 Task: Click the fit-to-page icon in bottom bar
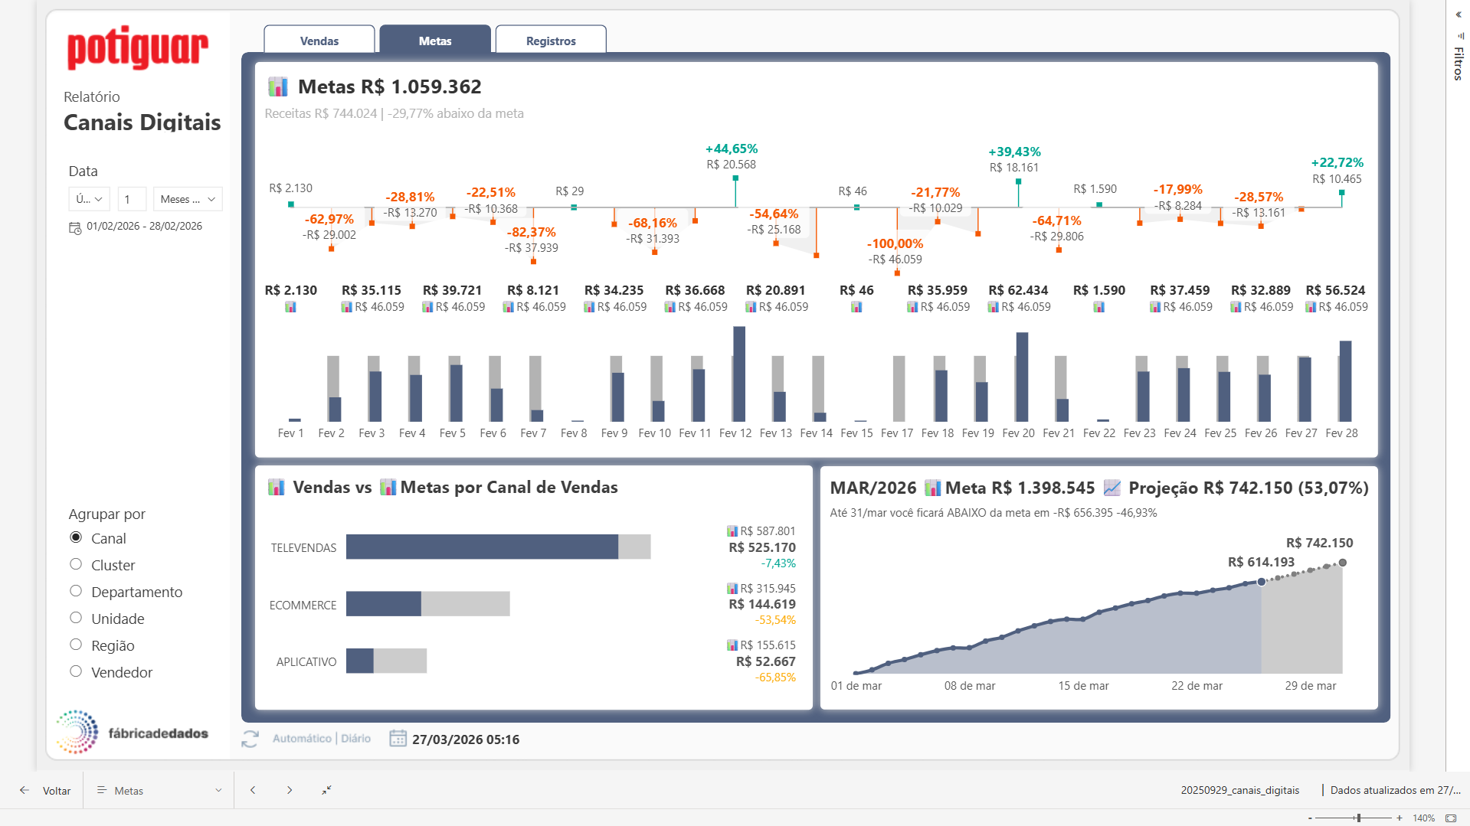click(x=327, y=789)
